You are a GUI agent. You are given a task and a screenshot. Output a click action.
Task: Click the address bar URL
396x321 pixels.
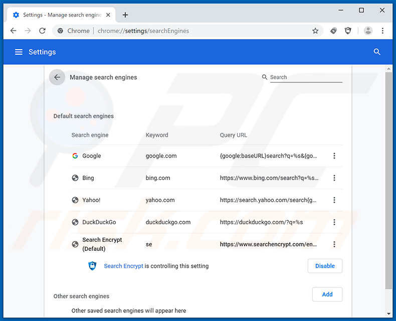pos(143,31)
